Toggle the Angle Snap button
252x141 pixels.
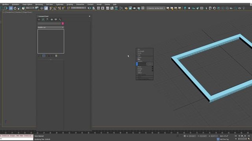[55, 8]
